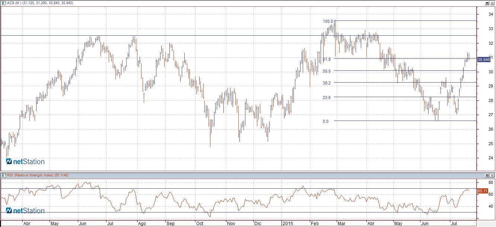The image size is (496, 227).
Task: Select the 50.0 Fibonacci level label
Action: pyautogui.click(x=327, y=71)
